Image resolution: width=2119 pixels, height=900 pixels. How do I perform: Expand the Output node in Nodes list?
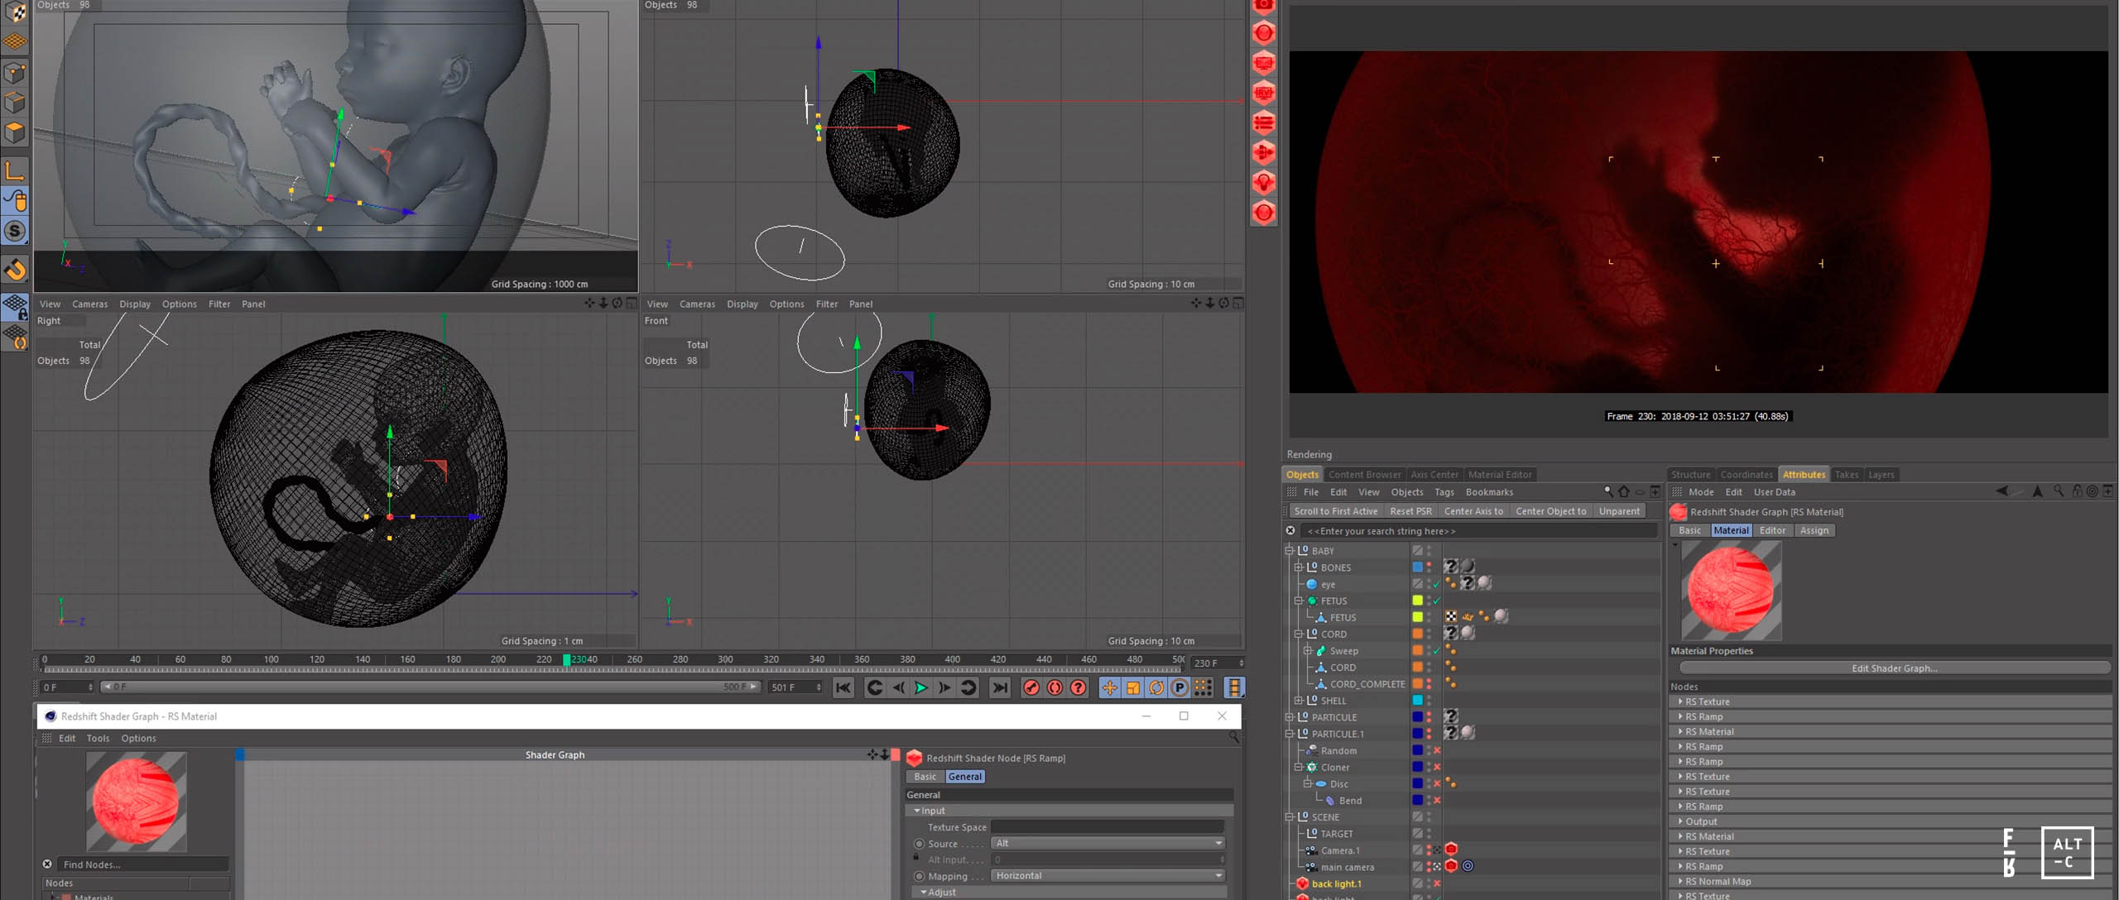click(1681, 821)
